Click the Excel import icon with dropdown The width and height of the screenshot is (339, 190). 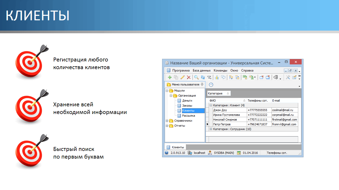[x=252, y=77]
